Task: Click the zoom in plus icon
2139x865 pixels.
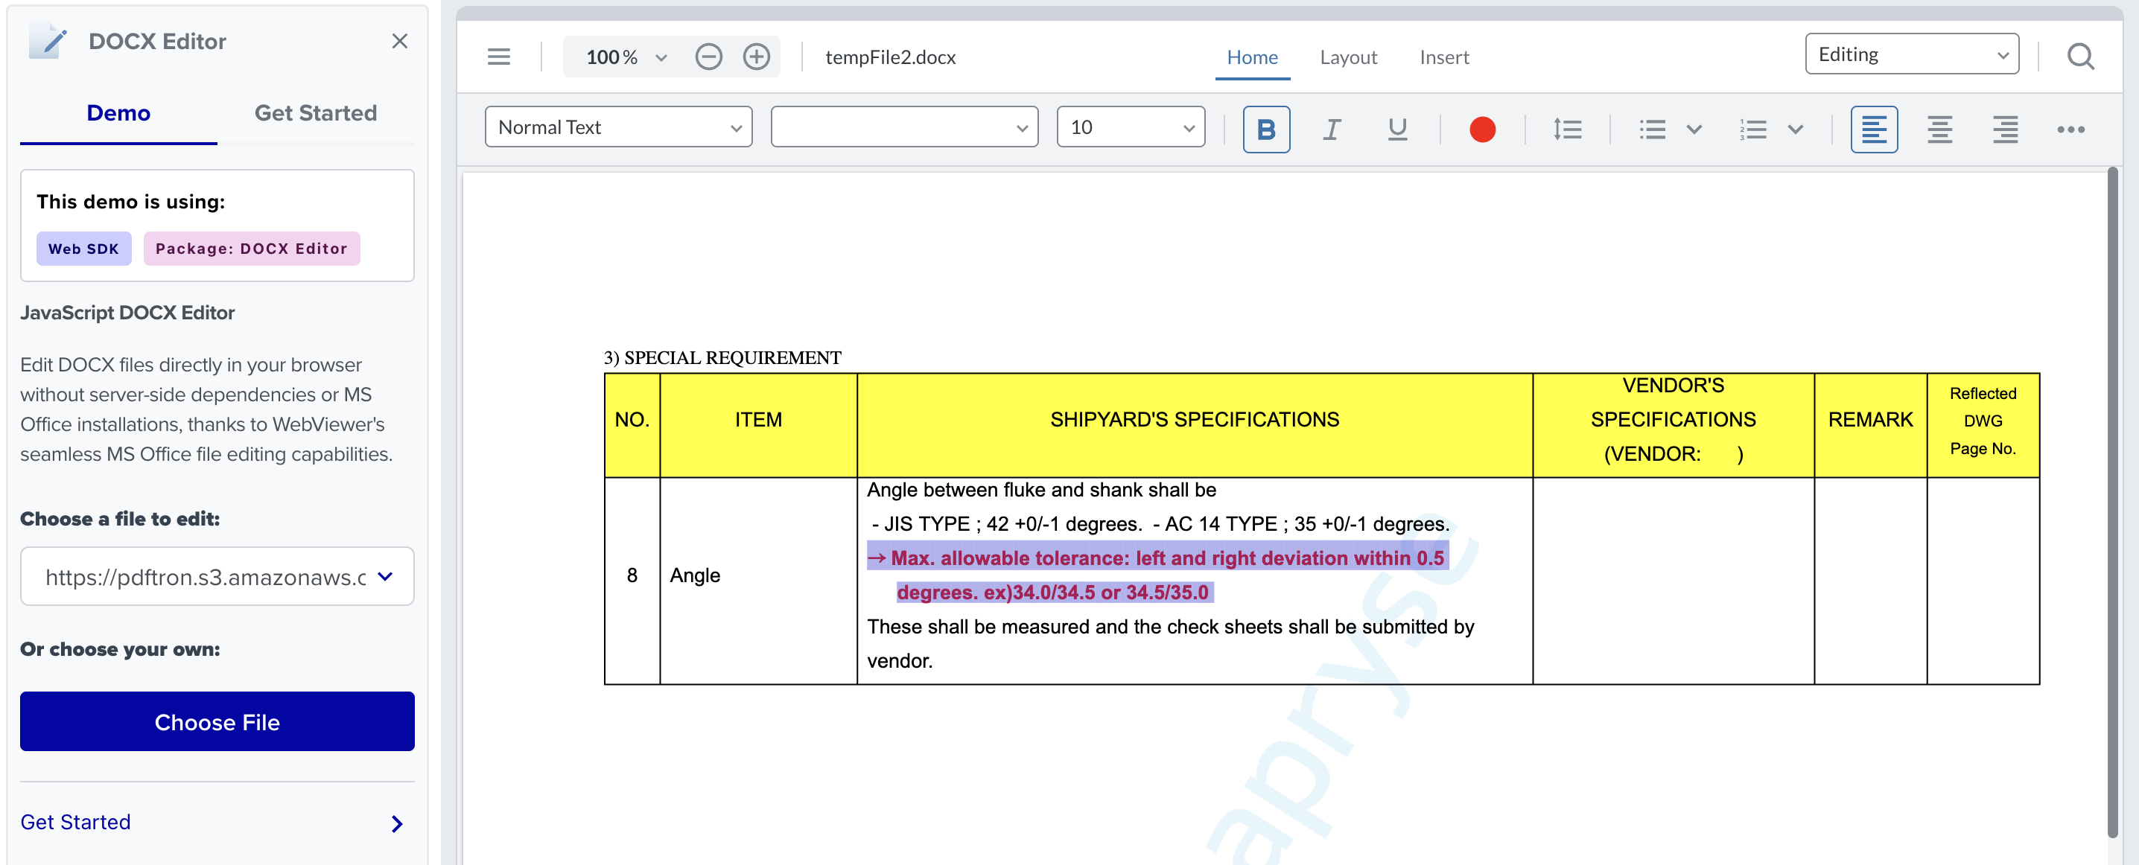Action: click(756, 57)
